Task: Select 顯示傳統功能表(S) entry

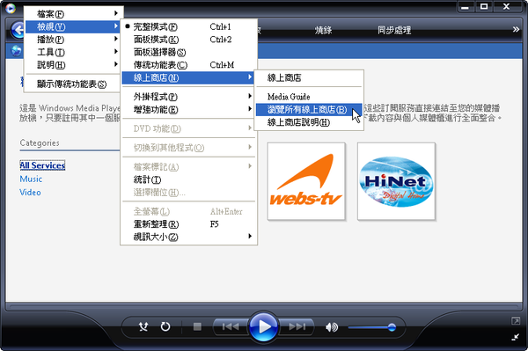Action: click(x=72, y=84)
